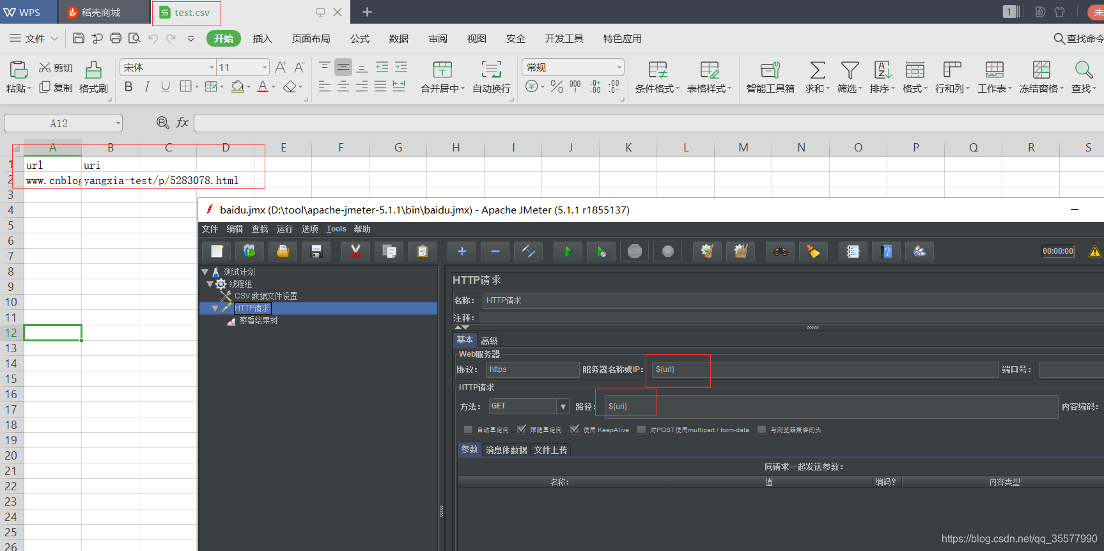Click JMeter Clear broom icon

coord(707,251)
